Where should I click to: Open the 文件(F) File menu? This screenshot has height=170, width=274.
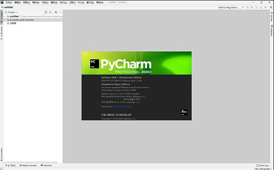click(x=9, y=2)
